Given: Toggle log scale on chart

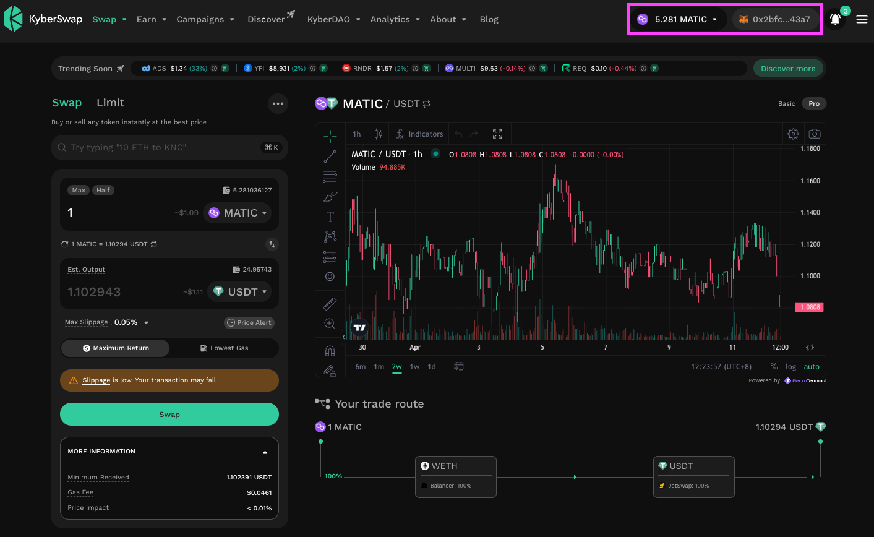Looking at the screenshot, I should pyautogui.click(x=790, y=367).
